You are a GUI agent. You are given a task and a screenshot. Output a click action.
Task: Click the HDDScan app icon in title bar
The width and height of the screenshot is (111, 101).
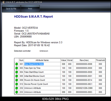point(4,2)
